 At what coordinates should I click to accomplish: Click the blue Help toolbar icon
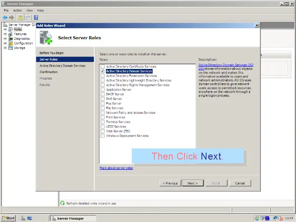(36, 18)
